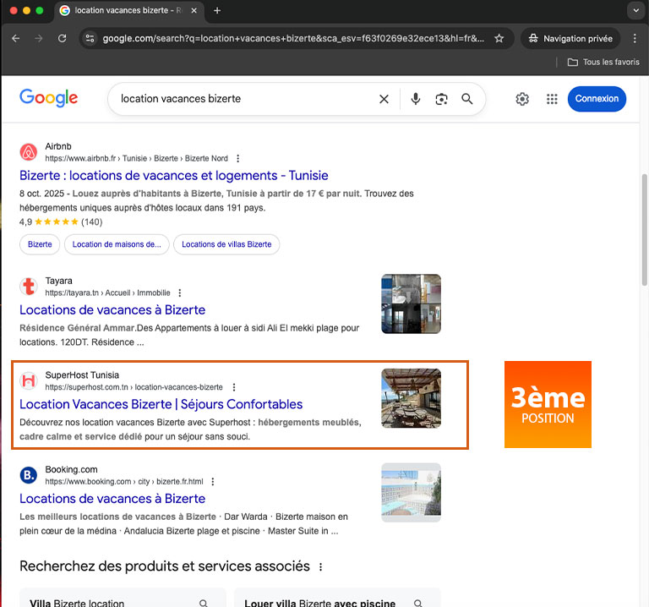Open a new browser tab
Viewport: 649px width, 607px height.
[x=217, y=11]
